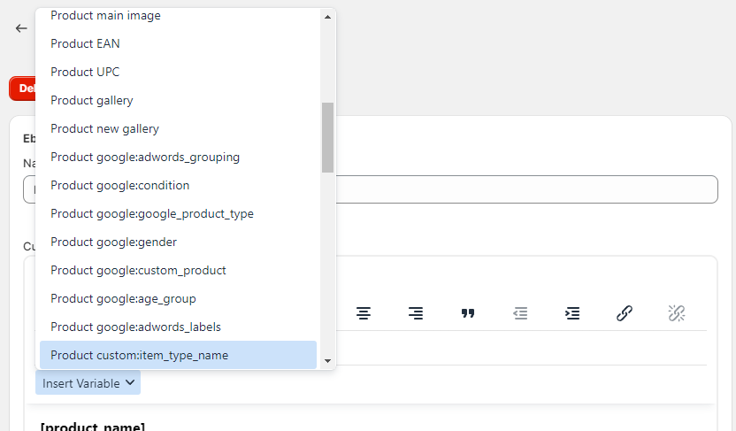Click the dropdown list scrollbar thumb

327,137
